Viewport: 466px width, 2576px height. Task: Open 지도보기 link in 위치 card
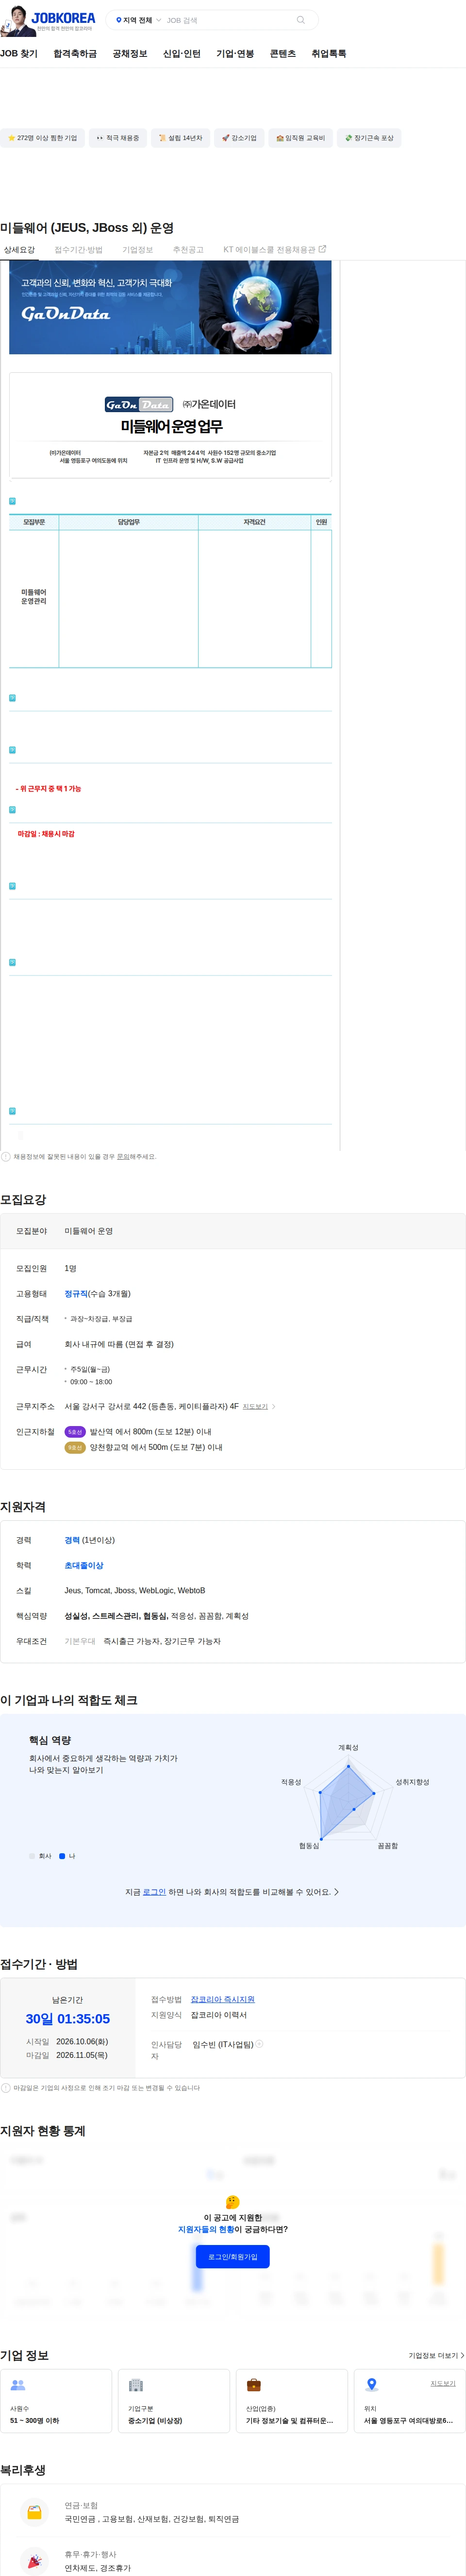[443, 2383]
